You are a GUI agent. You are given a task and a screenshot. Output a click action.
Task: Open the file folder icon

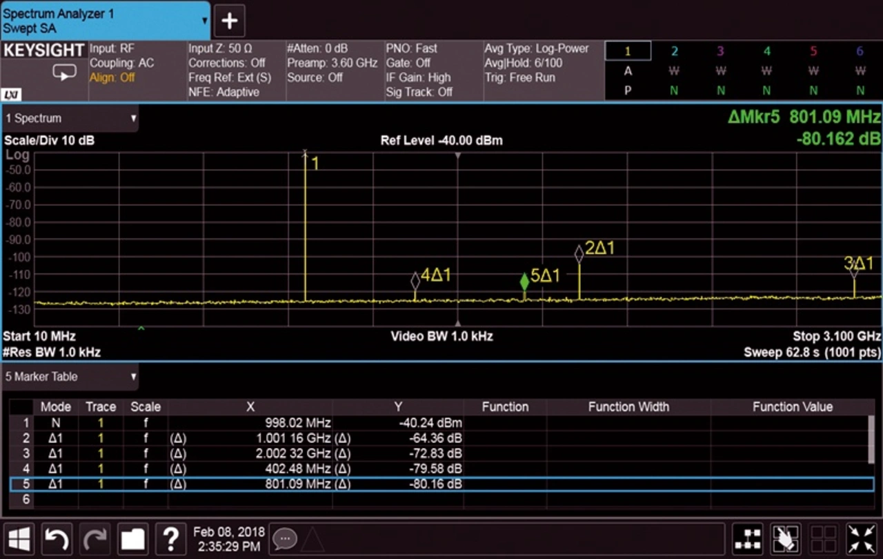click(x=132, y=538)
